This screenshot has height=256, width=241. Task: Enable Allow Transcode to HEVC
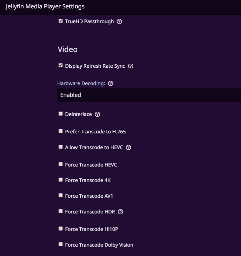61,147
